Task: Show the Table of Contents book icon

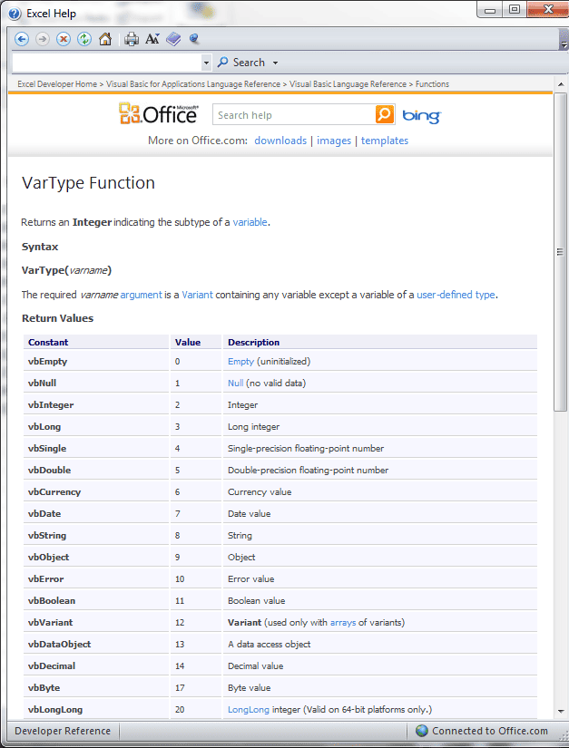Action: (x=173, y=39)
